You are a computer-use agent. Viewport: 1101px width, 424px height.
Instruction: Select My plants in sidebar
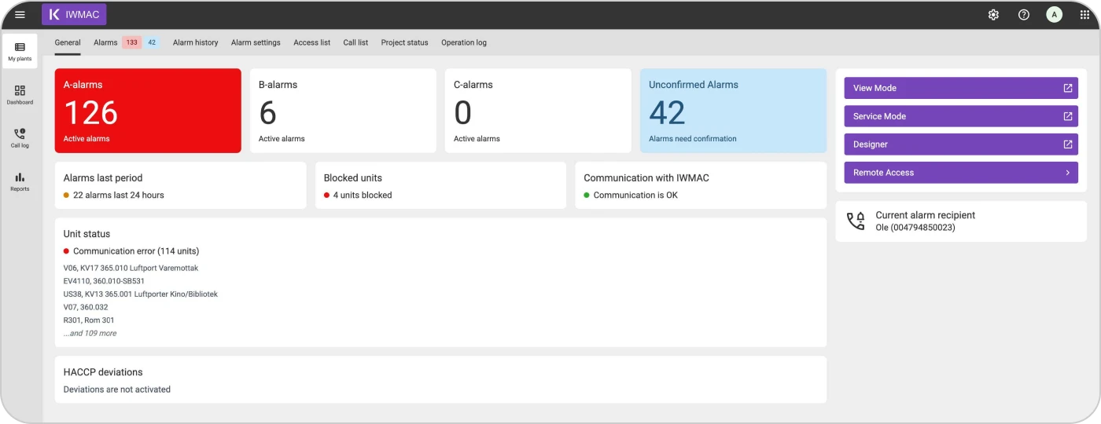click(20, 52)
